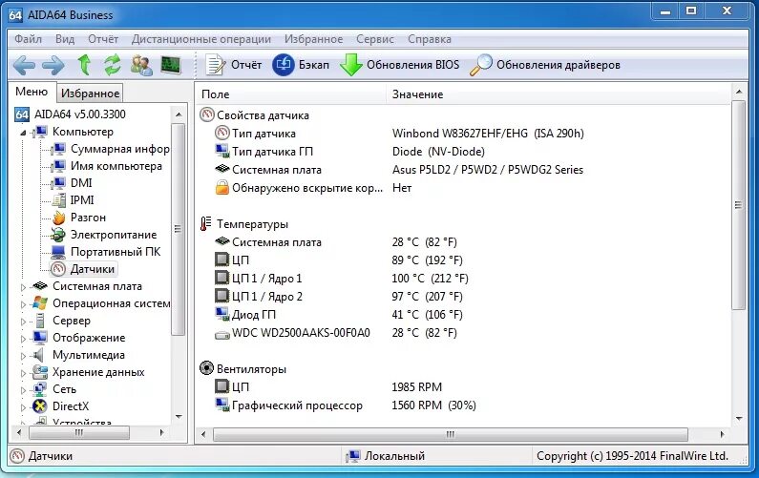Viewport: 759px width, 478px height.
Task: Switch to the Избранное sidebar tab
Action: pos(90,93)
